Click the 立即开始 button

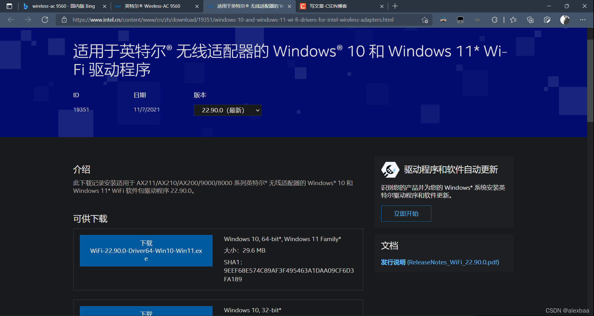(x=406, y=214)
